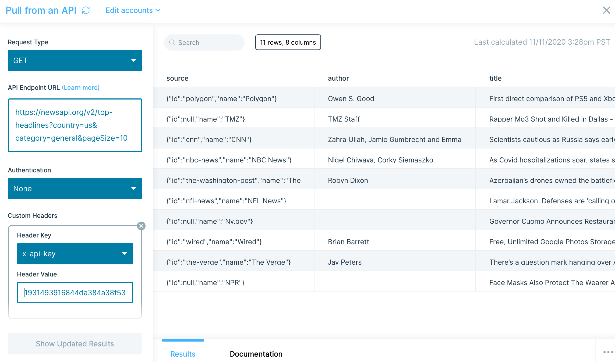Select the Brian Barrett author cell
Image resolution: width=615 pixels, height=362 pixels.
[348, 242]
